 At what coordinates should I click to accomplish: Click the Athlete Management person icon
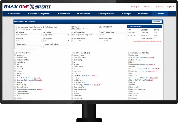[x=29, y=14]
